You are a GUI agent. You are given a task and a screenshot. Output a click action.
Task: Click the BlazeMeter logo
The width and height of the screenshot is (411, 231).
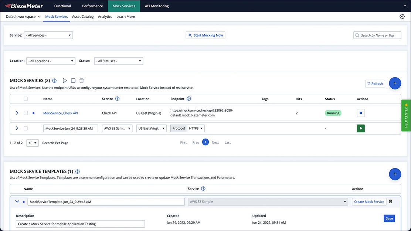pyautogui.click(x=24, y=6)
